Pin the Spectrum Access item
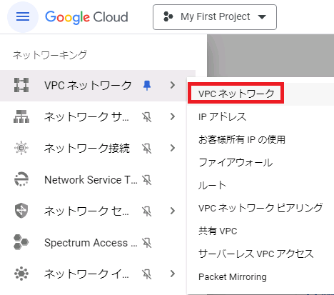 (147, 243)
